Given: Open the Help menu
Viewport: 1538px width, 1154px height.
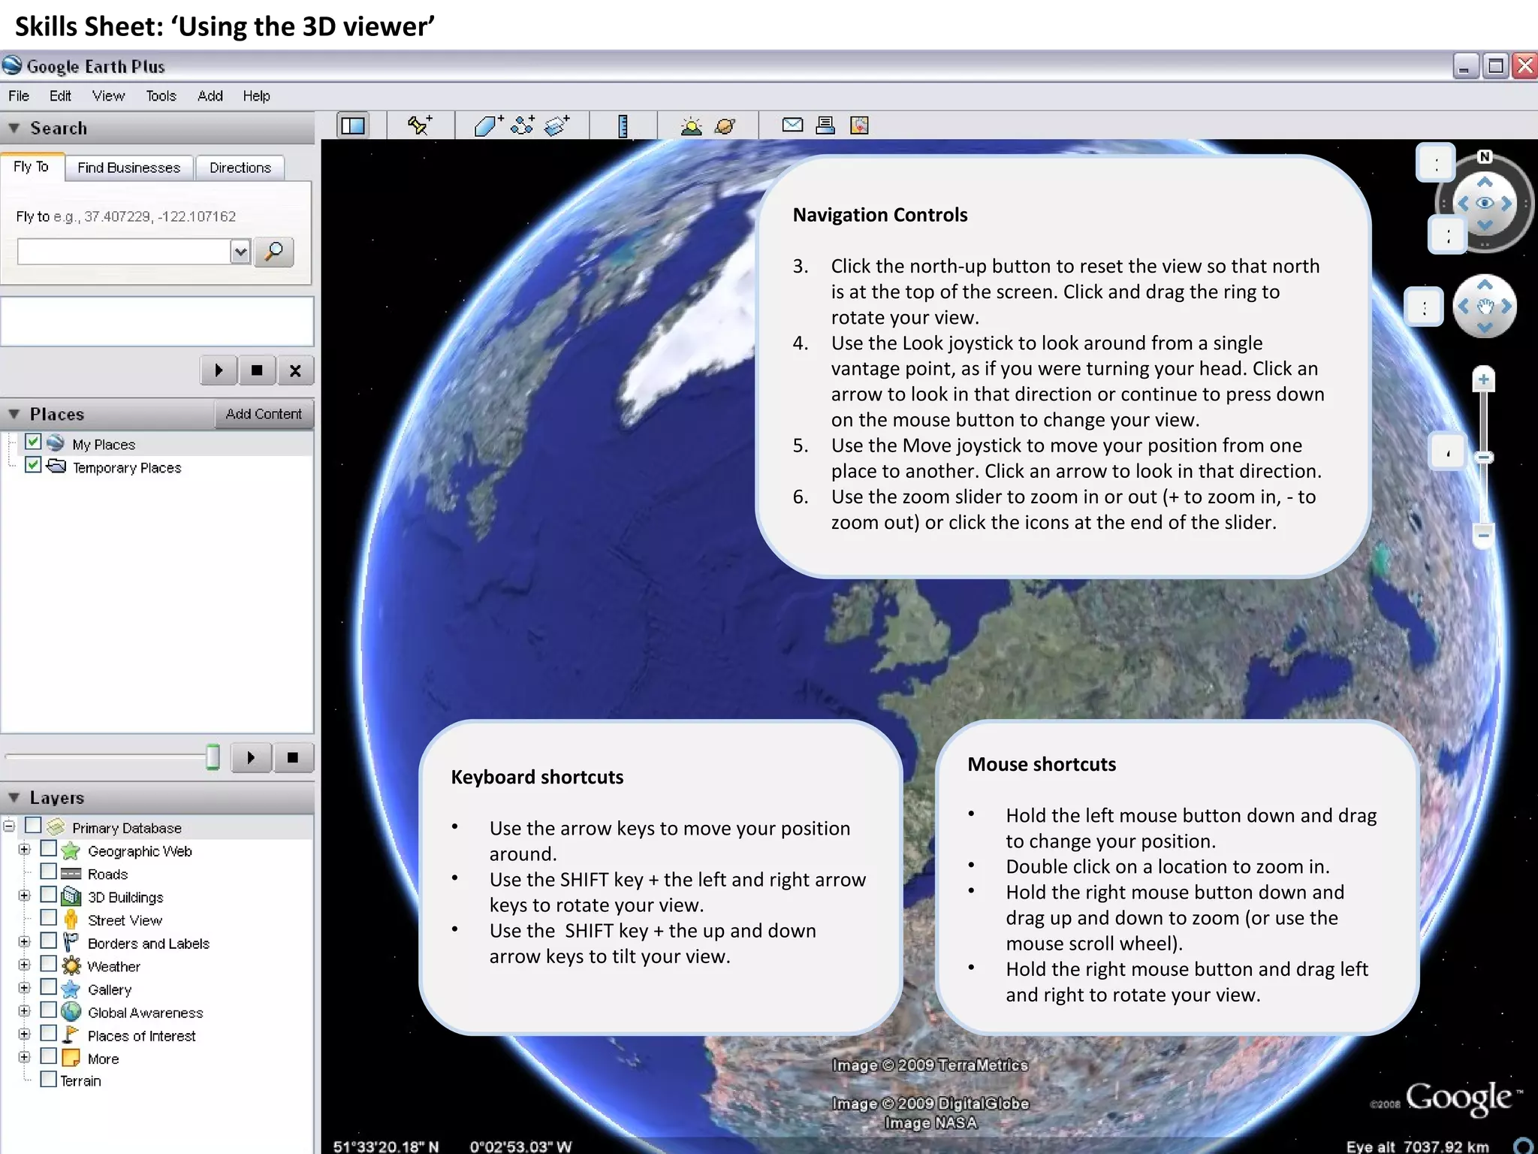Looking at the screenshot, I should pos(256,96).
